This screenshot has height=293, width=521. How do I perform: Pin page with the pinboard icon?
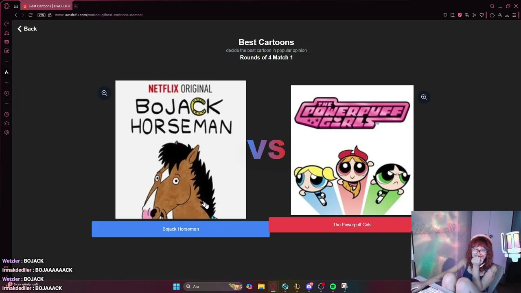coord(445,15)
